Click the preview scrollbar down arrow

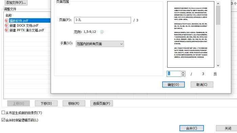point(218,65)
